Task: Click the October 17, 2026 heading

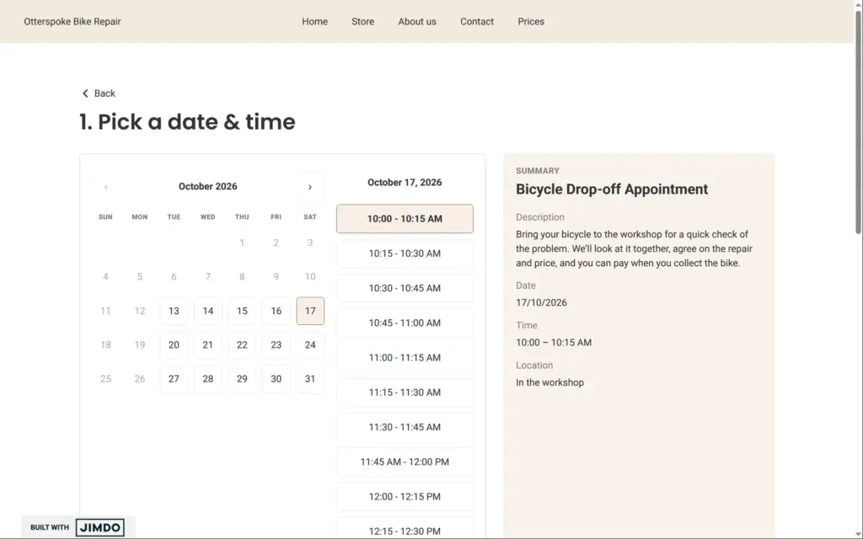Action: [x=405, y=183]
